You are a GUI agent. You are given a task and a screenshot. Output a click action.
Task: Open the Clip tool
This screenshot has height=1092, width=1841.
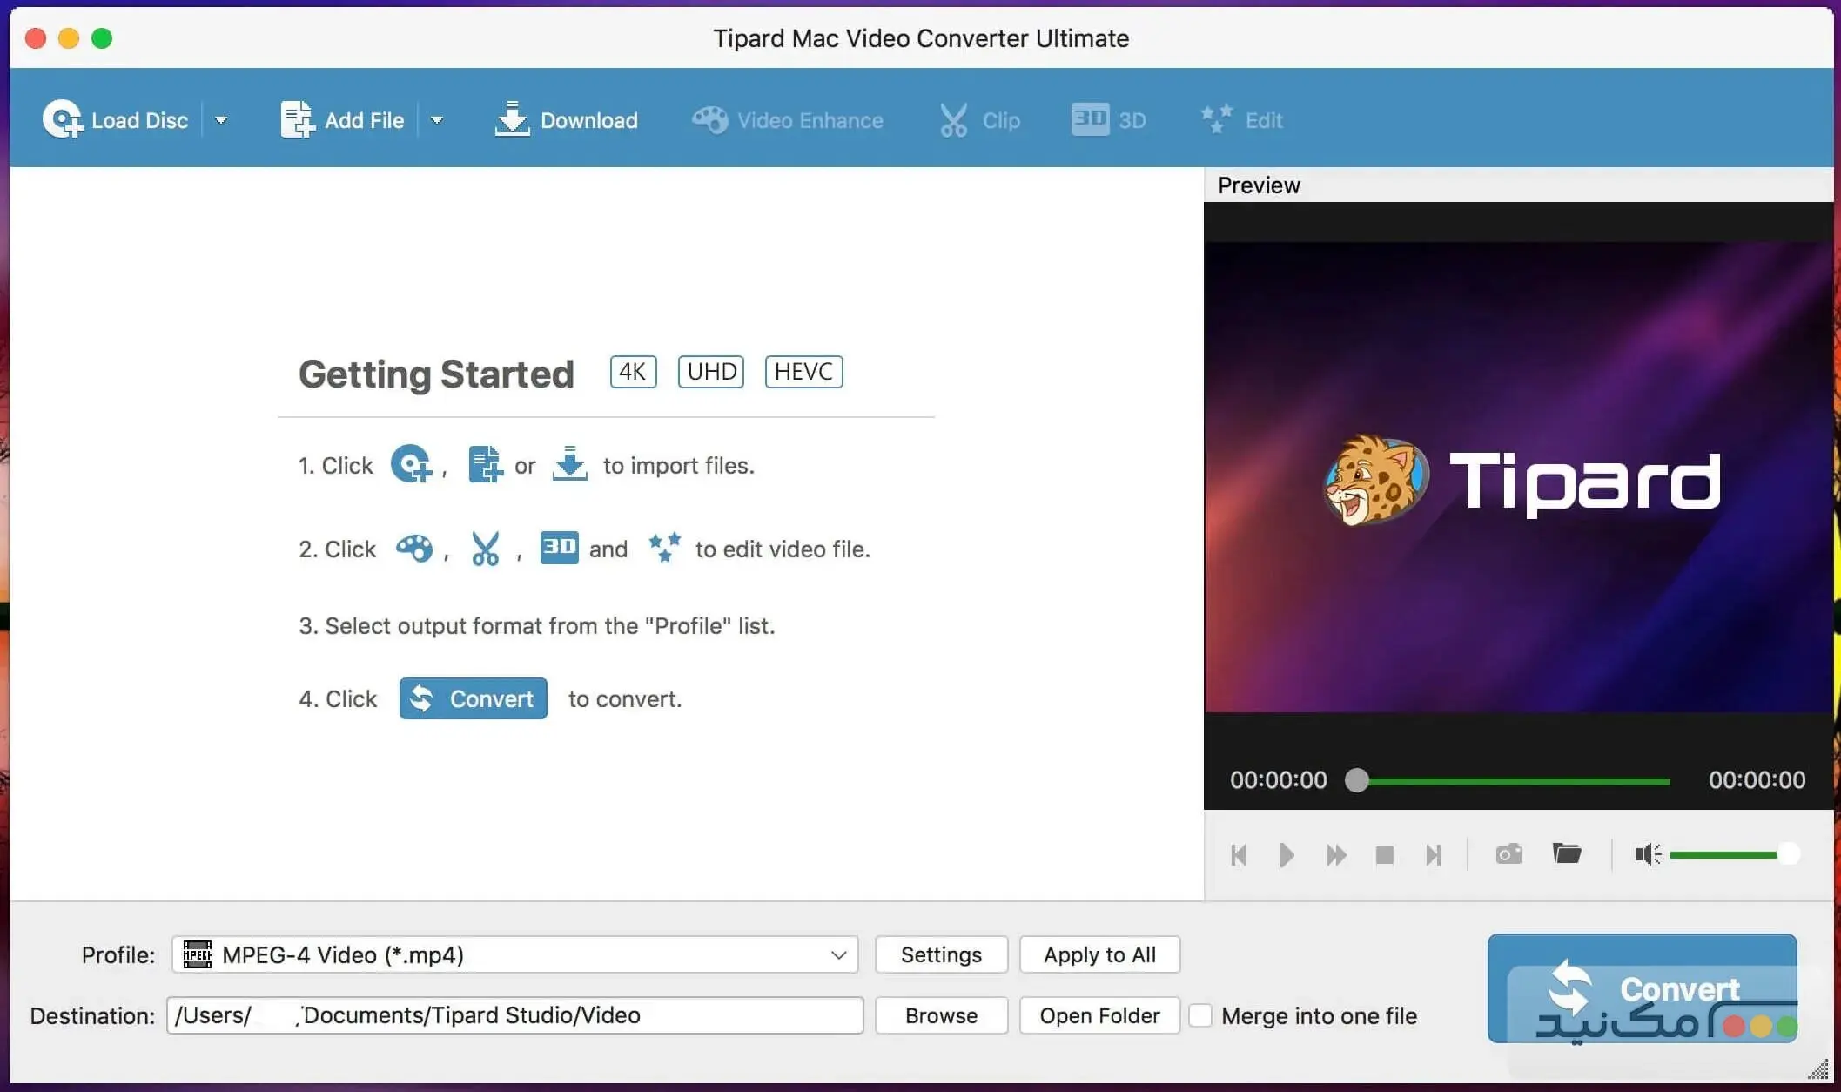click(980, 119)
